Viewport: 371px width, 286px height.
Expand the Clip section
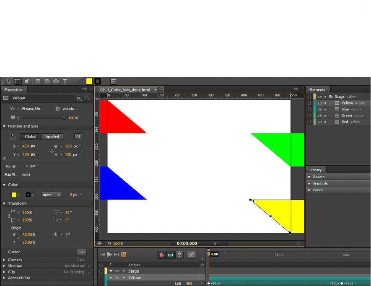click(4, 272)
